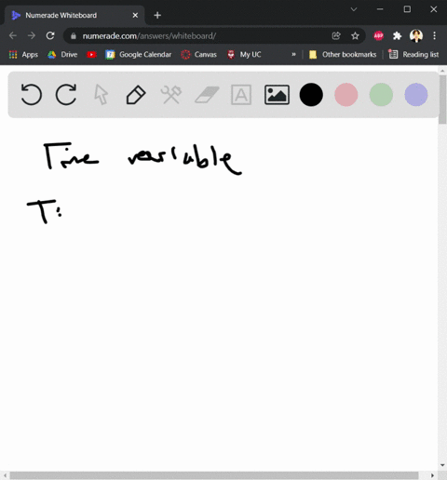Screen dimensions: 447x480
Task: Open the tab search dropdown arrow
Action: click(354, 9)
